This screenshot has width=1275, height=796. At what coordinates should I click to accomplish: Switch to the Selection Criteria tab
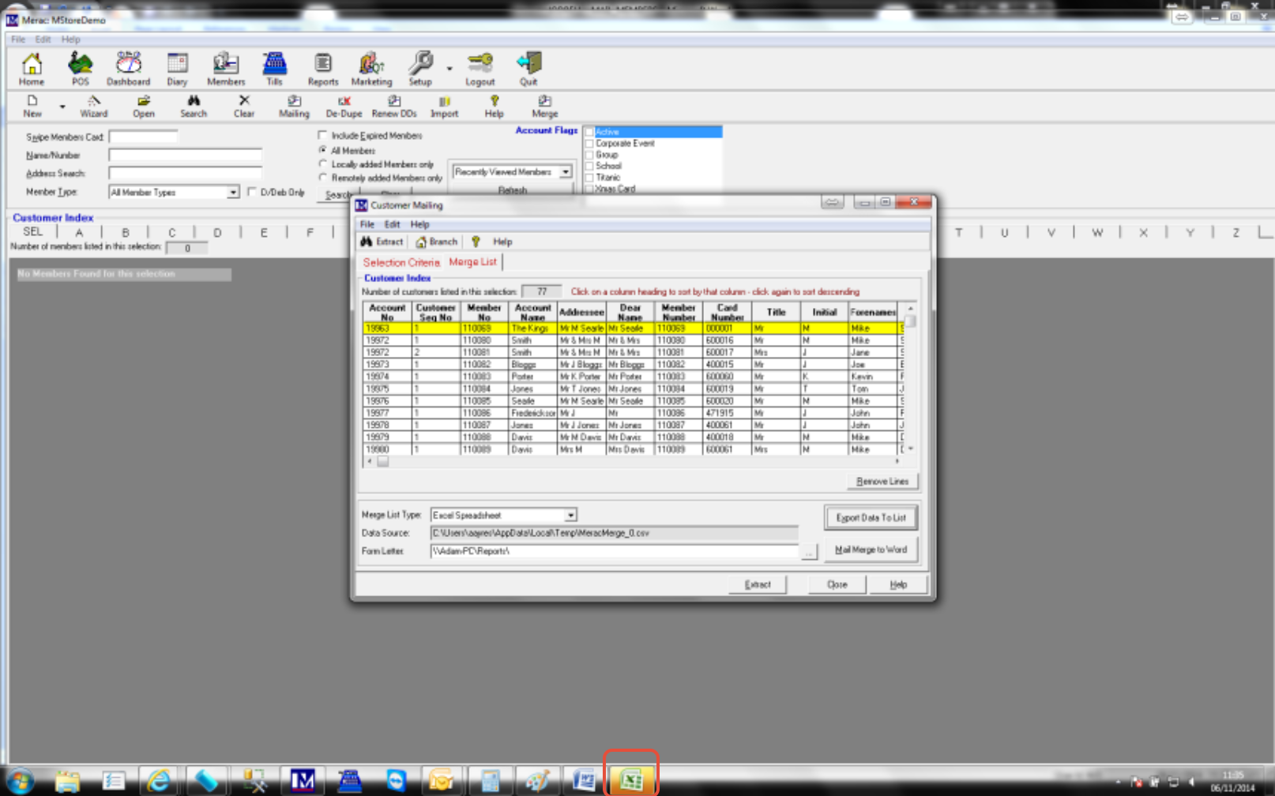click(401, 262)
